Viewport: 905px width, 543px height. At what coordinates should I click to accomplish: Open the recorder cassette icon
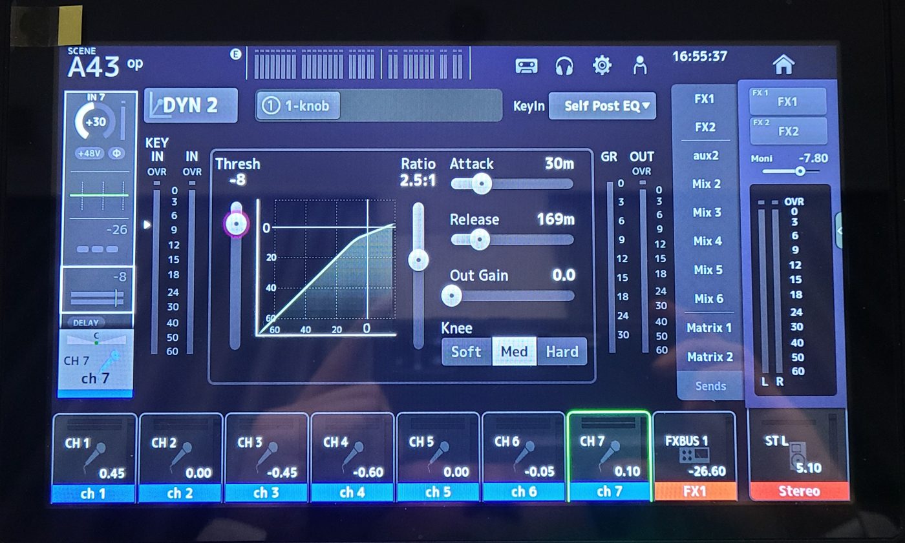point(526,66)
